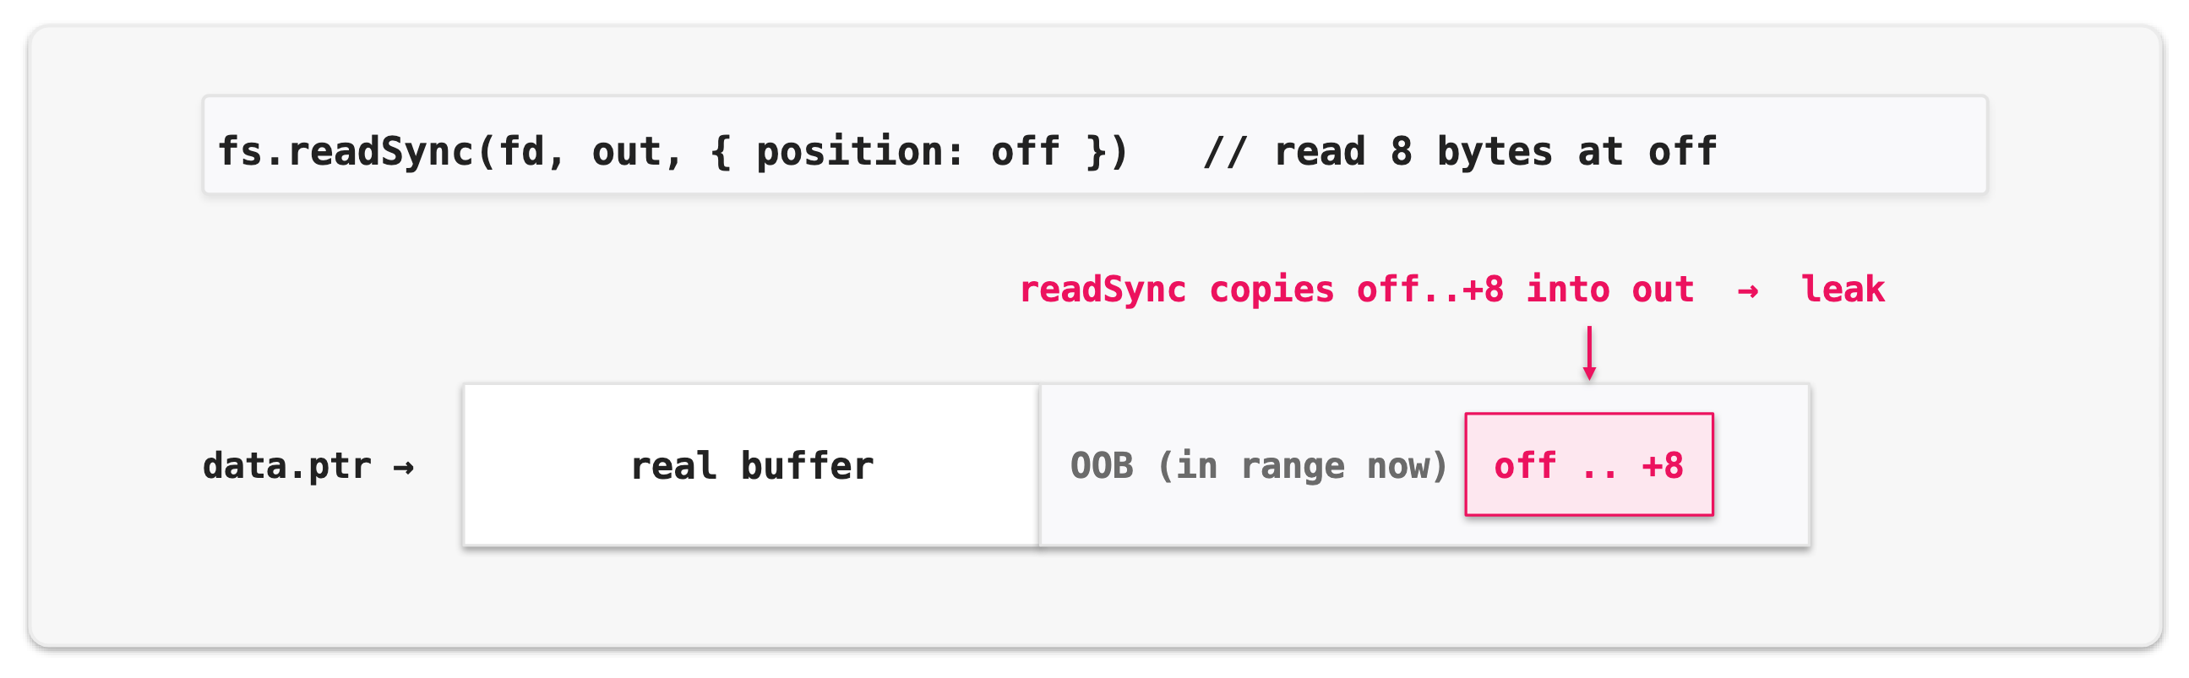Click the 'fd' argument in the readSync call
This screenshot has height=678, width=2189.
tap(522, 151)
